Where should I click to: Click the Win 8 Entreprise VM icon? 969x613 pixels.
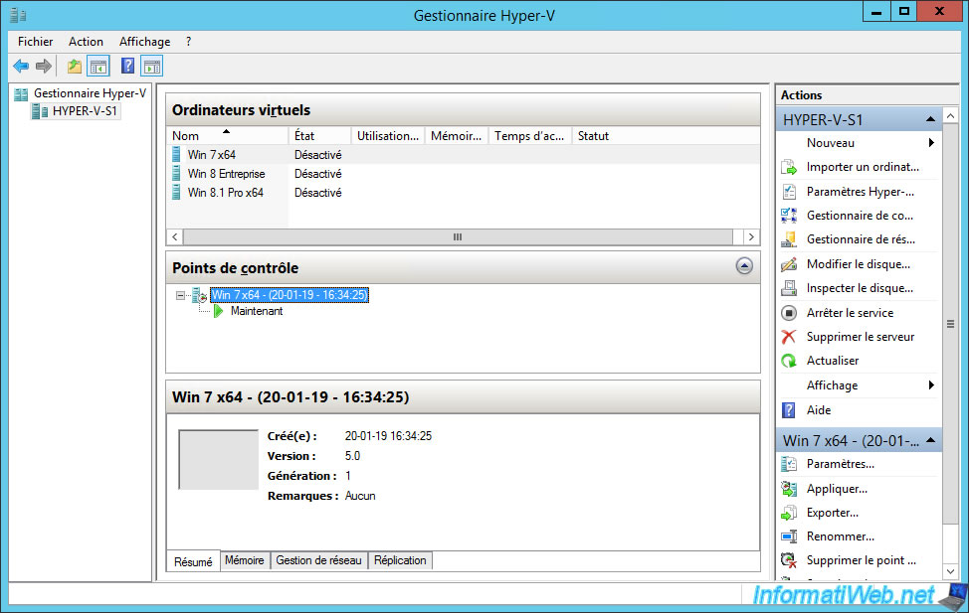pyautogui.click(x=176, y=174)
